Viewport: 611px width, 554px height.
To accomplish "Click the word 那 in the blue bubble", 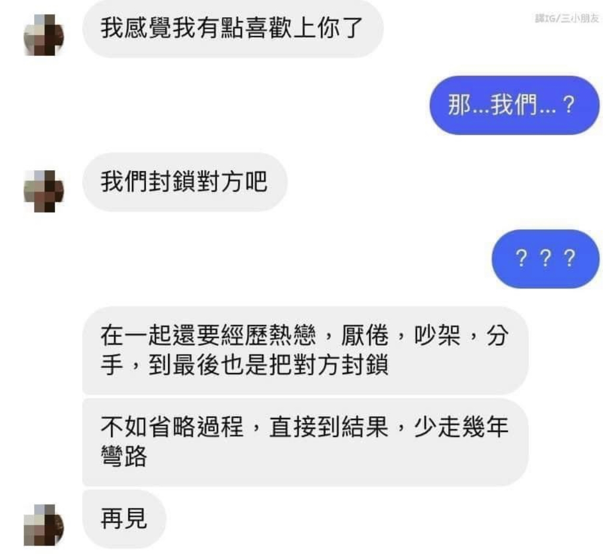I will (459, 105).
